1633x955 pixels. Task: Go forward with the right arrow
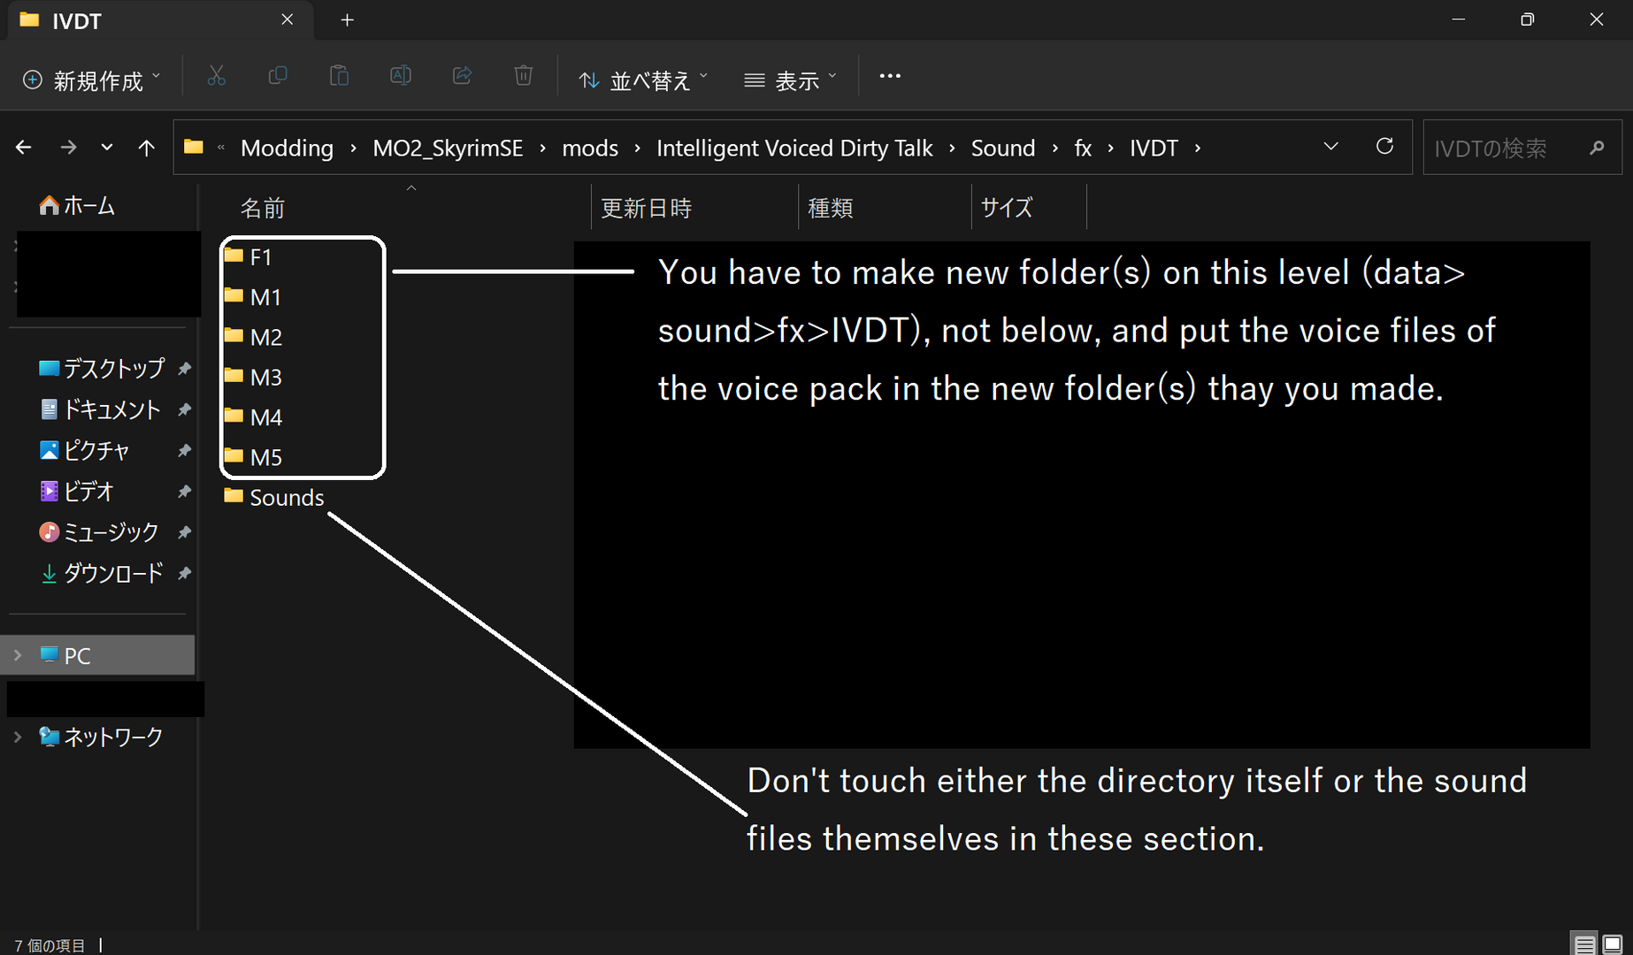(x=68, y=148)
